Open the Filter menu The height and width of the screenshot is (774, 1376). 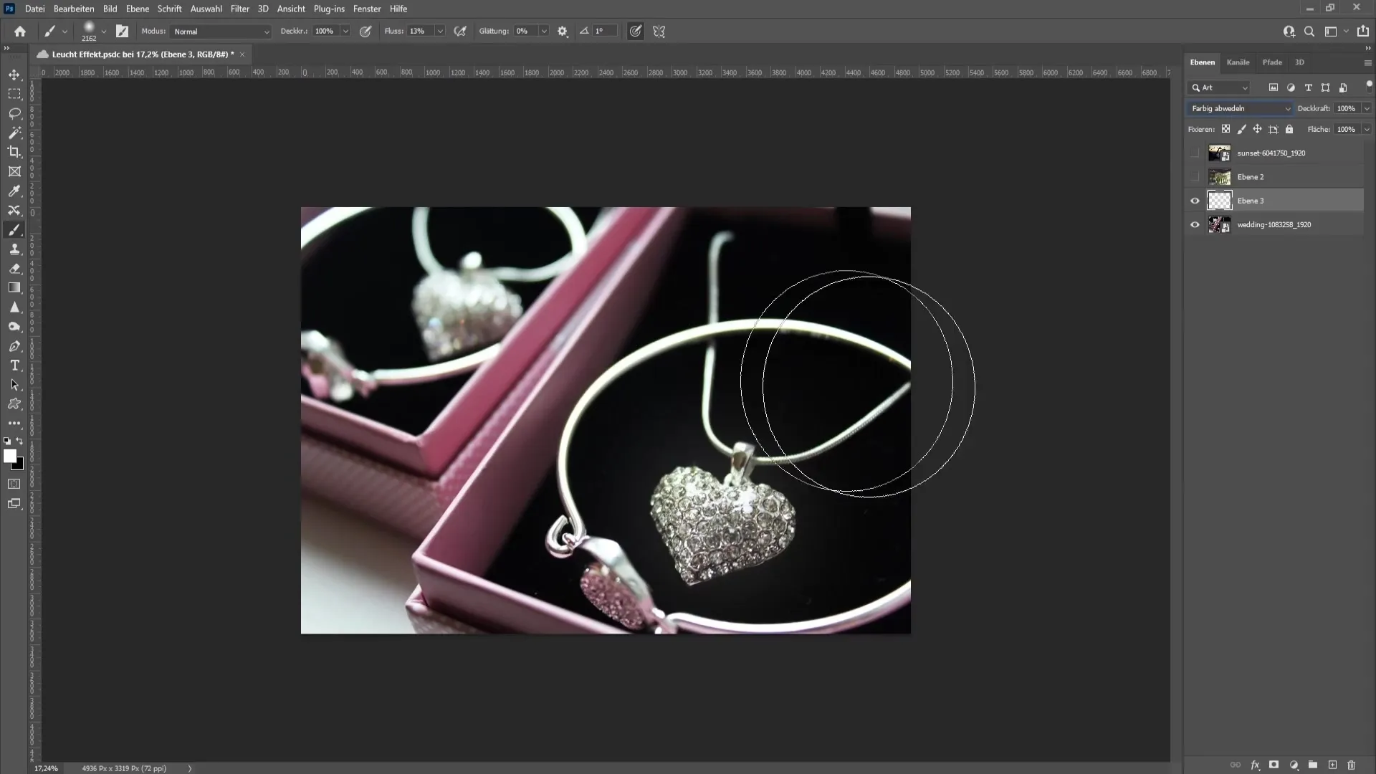click(x=239, y=9)
